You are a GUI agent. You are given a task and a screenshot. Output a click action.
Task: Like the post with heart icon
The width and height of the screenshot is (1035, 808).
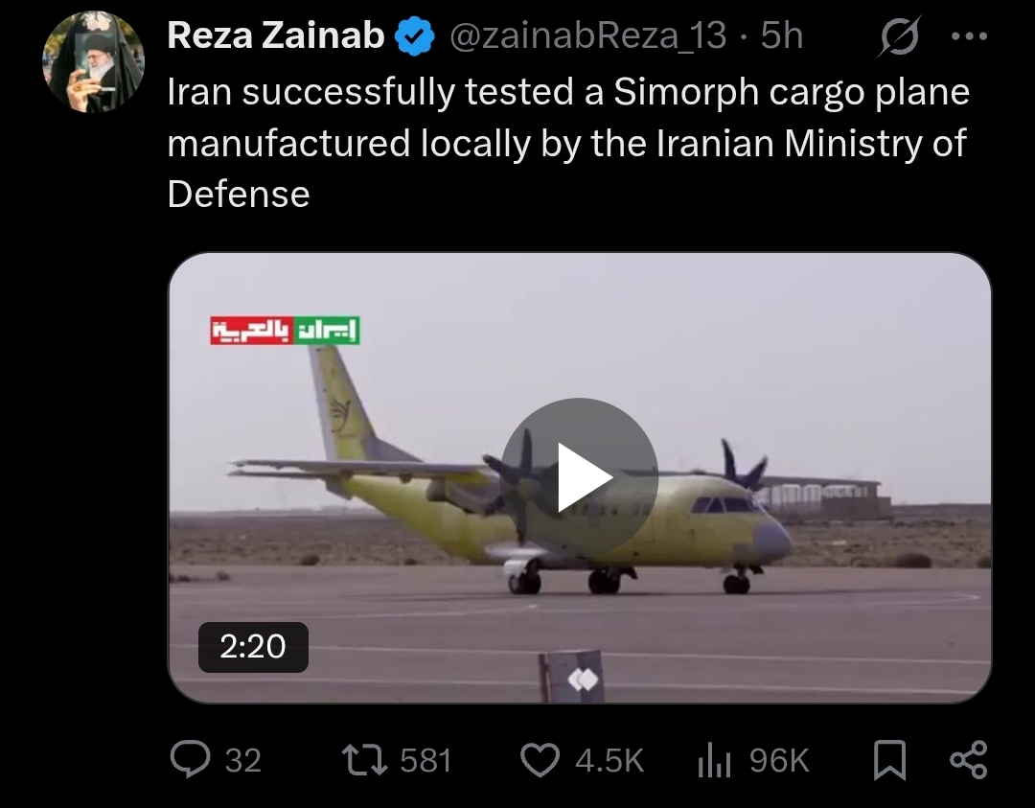pos(540,760)
